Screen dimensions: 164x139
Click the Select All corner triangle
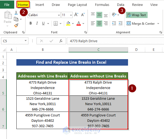pyautogui.click(x=4, y=50)
